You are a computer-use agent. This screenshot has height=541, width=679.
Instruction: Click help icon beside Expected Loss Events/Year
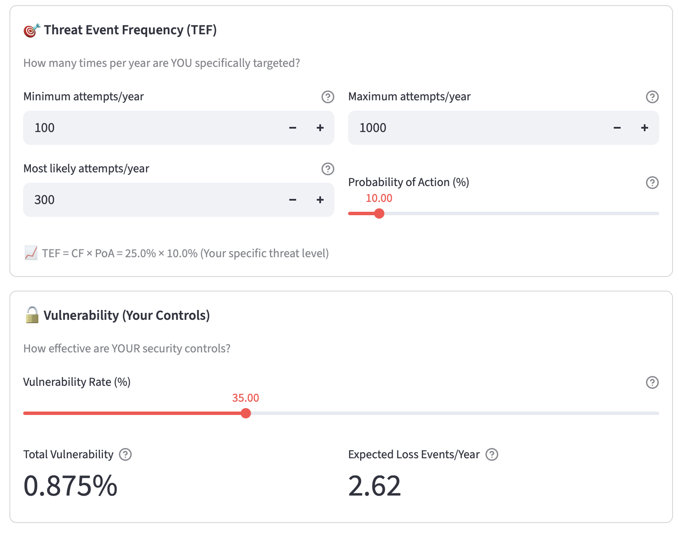coord(491,454)
